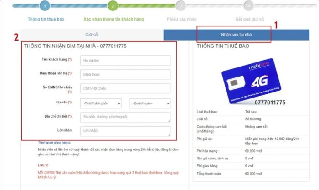The height and width of the screenshot is (190, 319).
Task: Focus the Số CMND/Hộ chiếu input field
Action: click(x=125, y=88)
